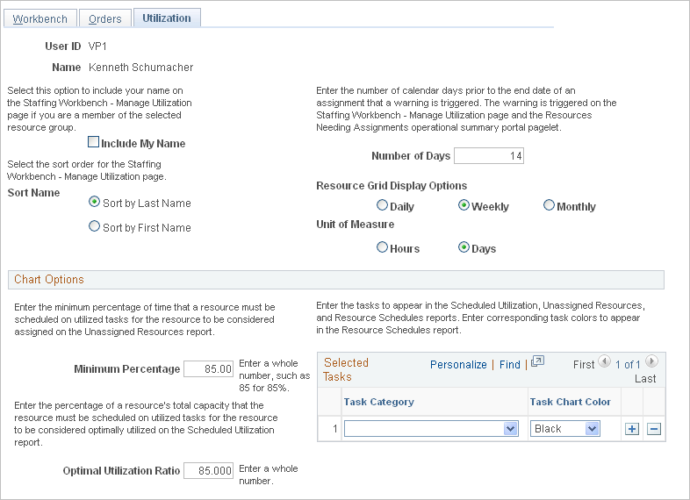Focus the Minimum Percentage input field
The height and width of the screenshot is (500, 690).
(208, 369)
